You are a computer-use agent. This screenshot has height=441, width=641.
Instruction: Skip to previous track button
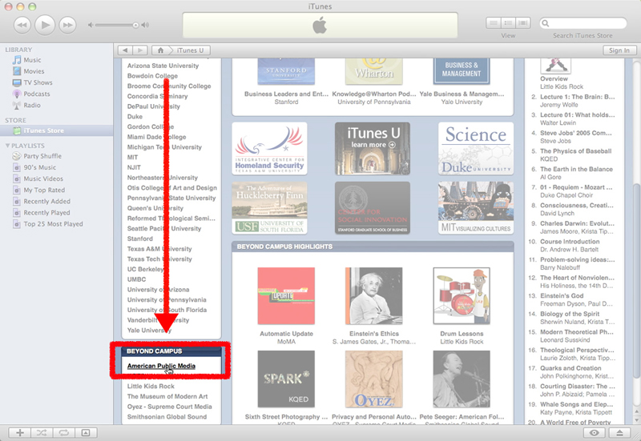22,25
